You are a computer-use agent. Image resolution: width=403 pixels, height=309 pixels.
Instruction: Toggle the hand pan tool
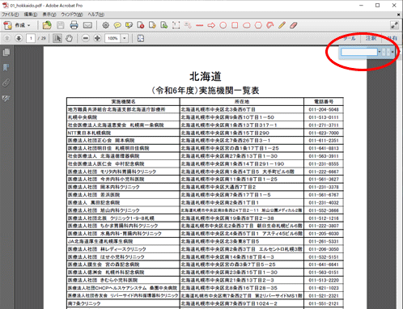coord(69,38)
